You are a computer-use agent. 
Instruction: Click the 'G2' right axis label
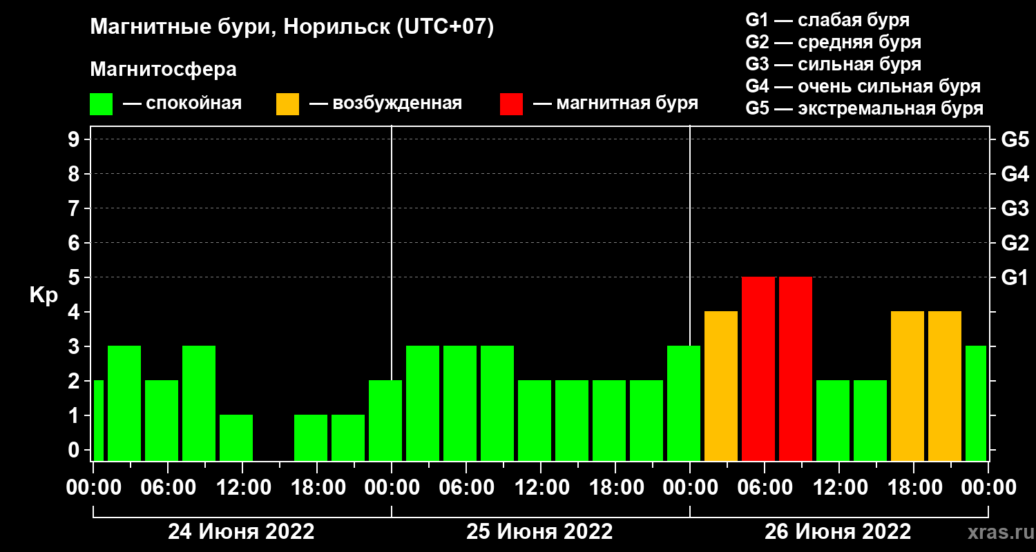click(1015, 244)
